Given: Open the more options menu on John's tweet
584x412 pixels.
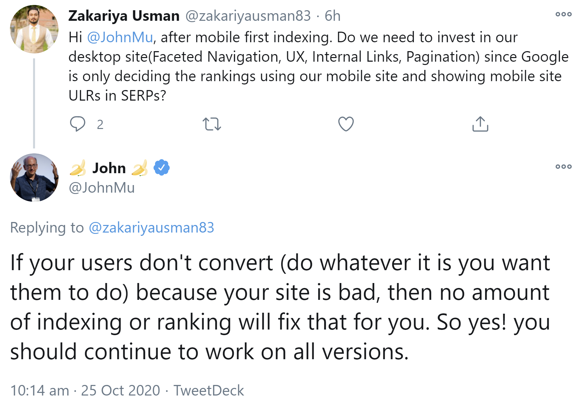Looking at the screenshot, I should click(563, 167).
